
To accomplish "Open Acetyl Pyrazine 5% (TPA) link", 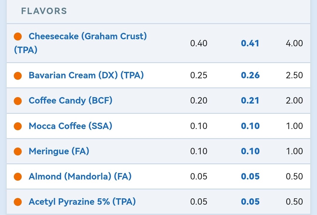I will click(x=82, y=202).
